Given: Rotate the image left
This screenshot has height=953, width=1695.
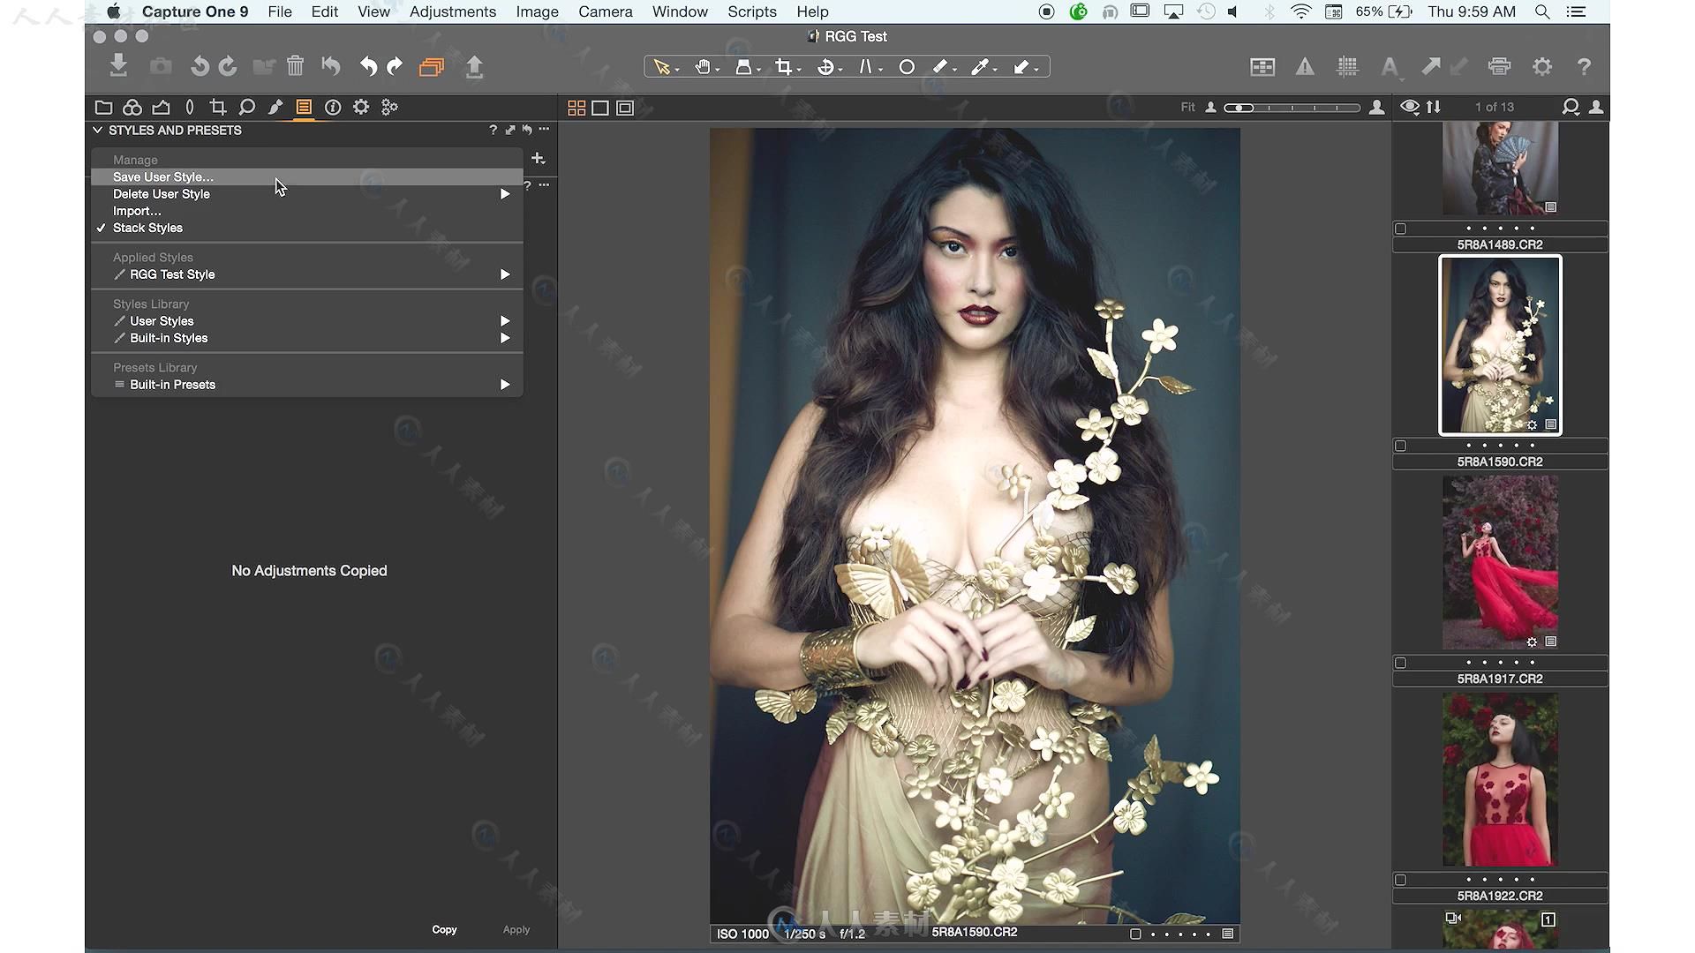Looking at the screenshot, I should (x=200, y=66).
